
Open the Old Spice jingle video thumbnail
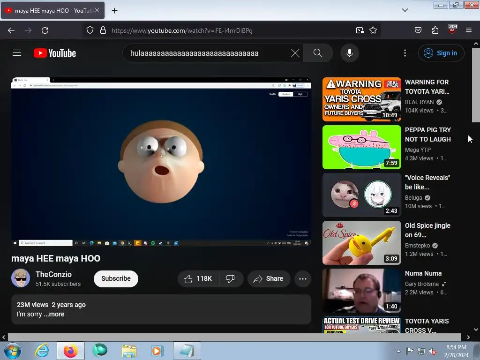click(x=362, y=243)
